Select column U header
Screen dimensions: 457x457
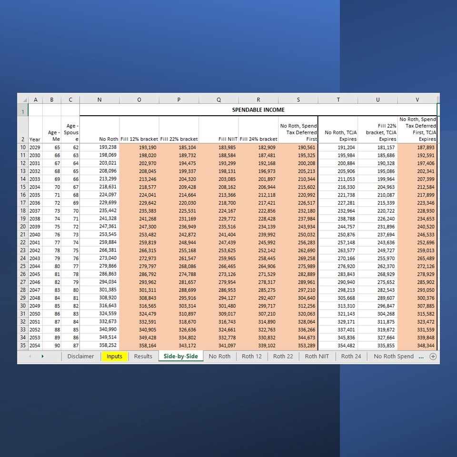tap(378, 99)
